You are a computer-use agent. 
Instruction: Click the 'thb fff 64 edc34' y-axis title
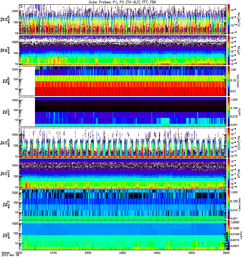[5, 19]
